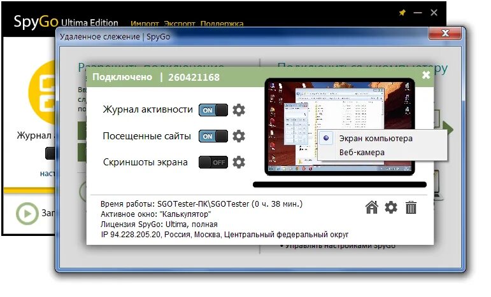Screen dimensions: 491x297
Task: Click the Время работы: SGOTester-ПК line
Action: tap(201, 204)
